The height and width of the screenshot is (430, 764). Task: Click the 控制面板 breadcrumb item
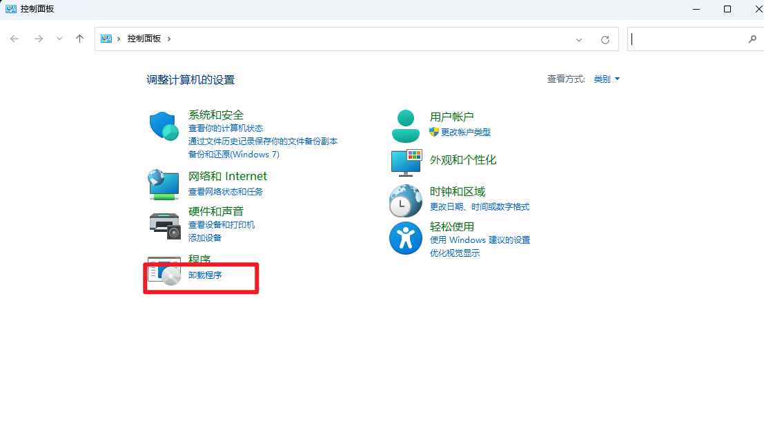click(144, 39)
